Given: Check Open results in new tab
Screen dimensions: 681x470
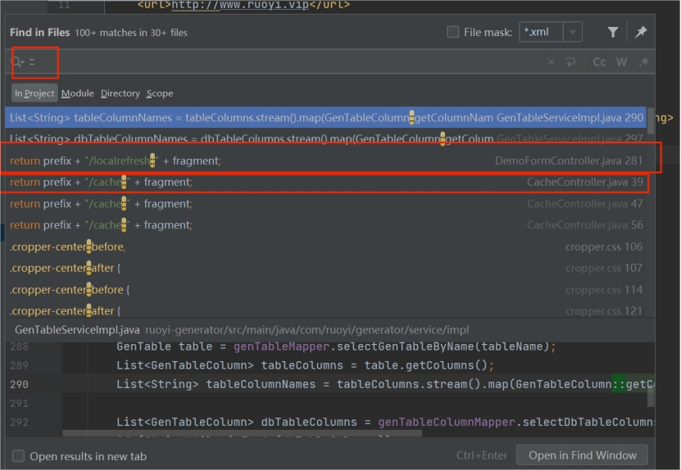Looking at the screenshot, I should (18, 456).
